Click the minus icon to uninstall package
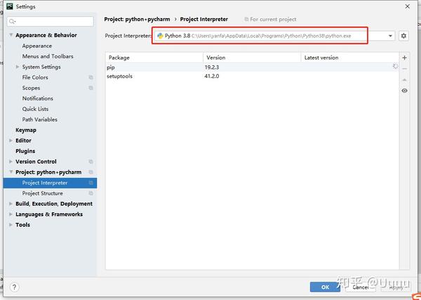This screenshot has height=300, width=421. [x=404, y=69]
